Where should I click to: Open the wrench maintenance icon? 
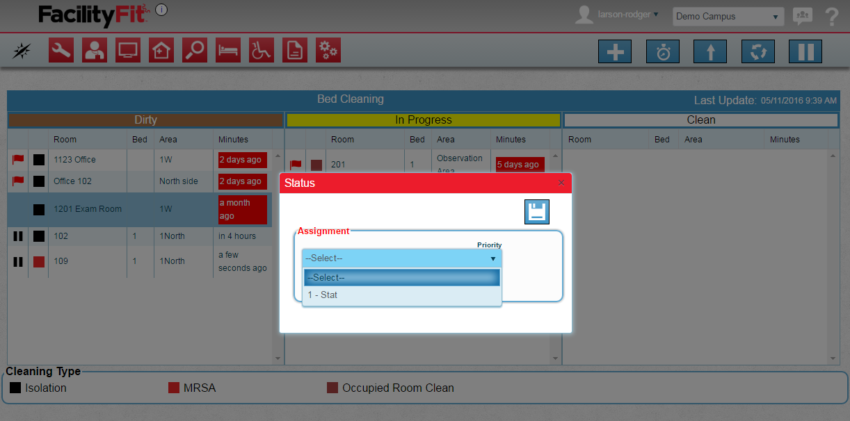(61, 51)
